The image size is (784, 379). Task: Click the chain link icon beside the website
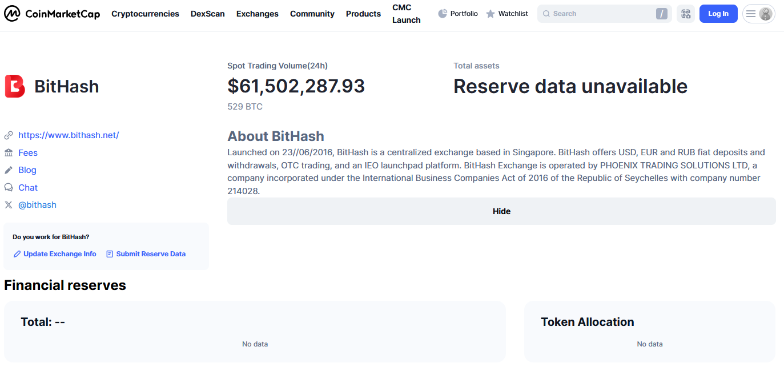tap(9, 135)
